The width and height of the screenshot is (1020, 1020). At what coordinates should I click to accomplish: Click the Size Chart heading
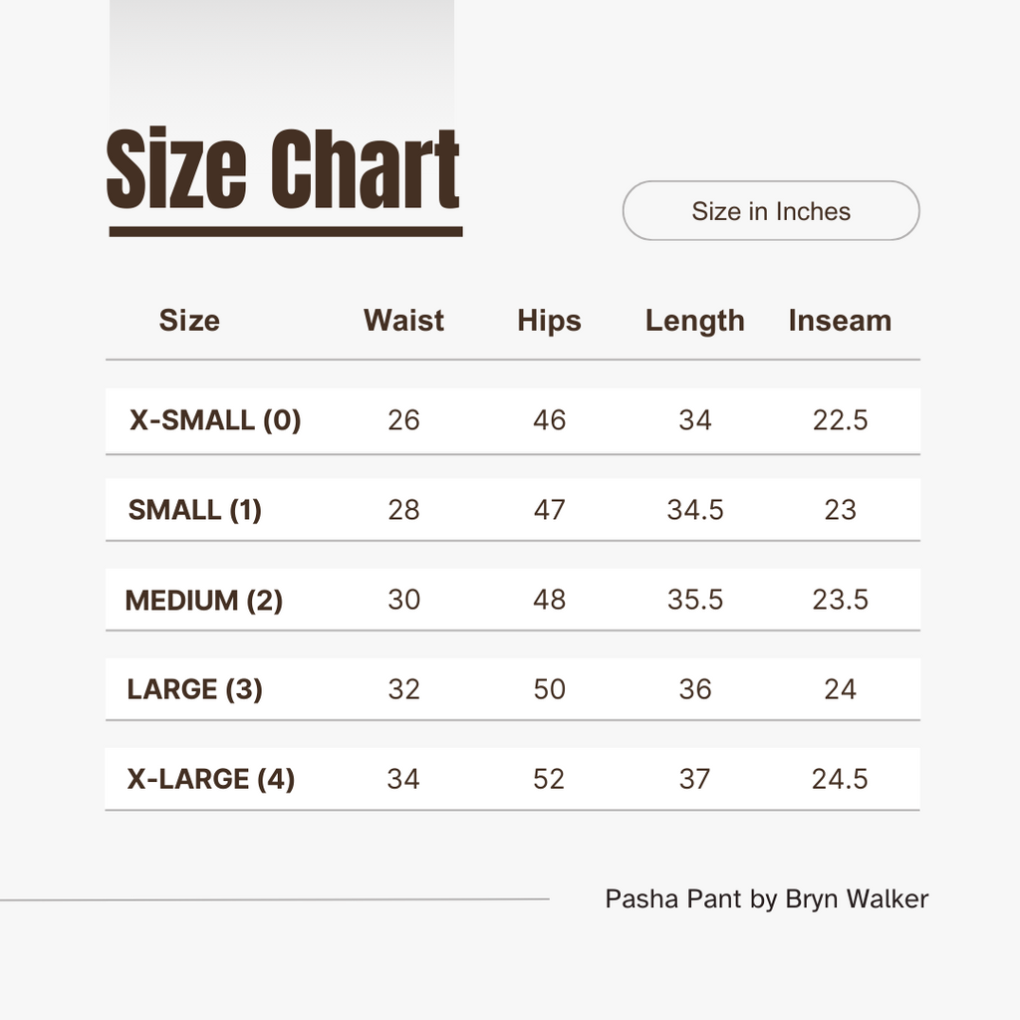click(x=283, y=171)
